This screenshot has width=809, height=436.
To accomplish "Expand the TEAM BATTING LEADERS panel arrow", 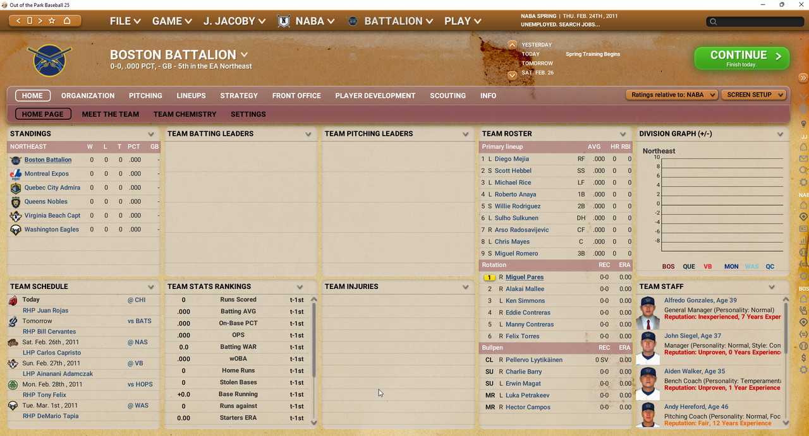I will click(x=308, y=134).
